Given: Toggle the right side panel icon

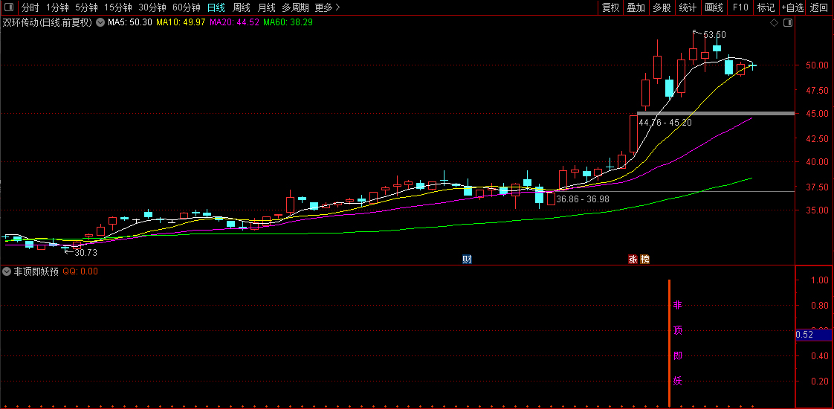Looking at the screenshot, I should coord(788,23).
